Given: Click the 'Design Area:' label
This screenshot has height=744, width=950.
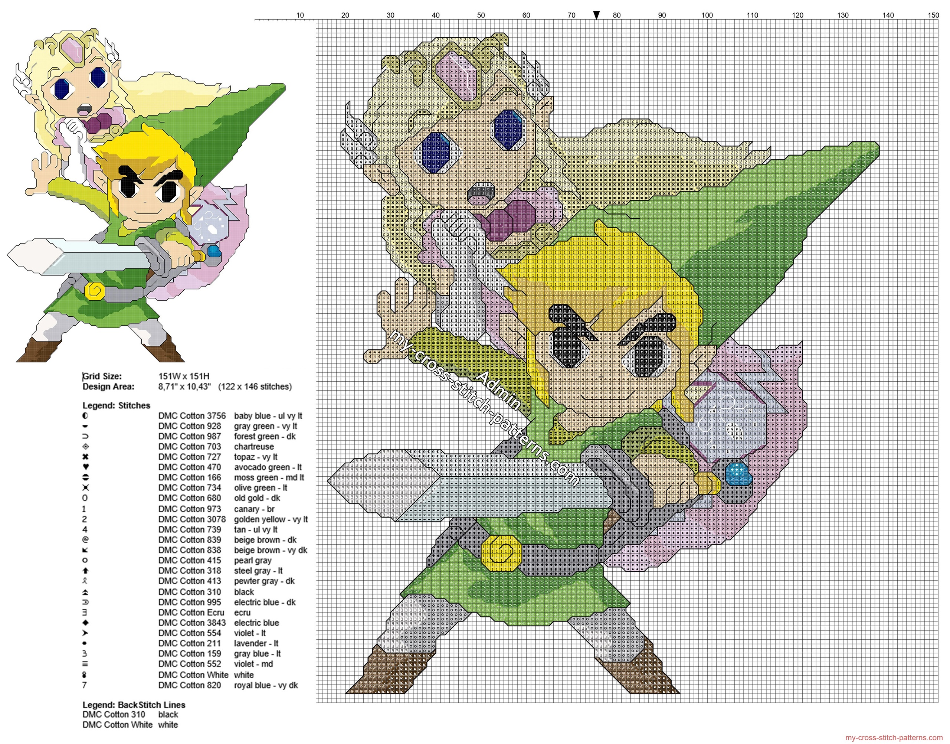Looking at the screenshot, I should tap(108, 386).
